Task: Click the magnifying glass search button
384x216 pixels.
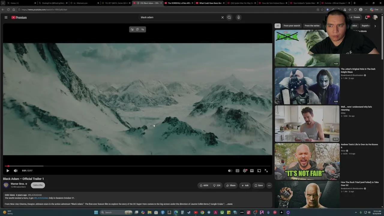Action: tap(229, 17)
